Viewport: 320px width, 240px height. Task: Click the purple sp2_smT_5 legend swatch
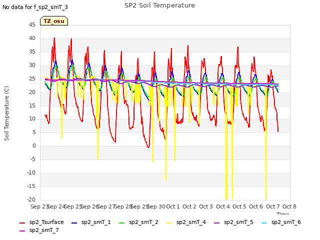[x=216, y=223]
